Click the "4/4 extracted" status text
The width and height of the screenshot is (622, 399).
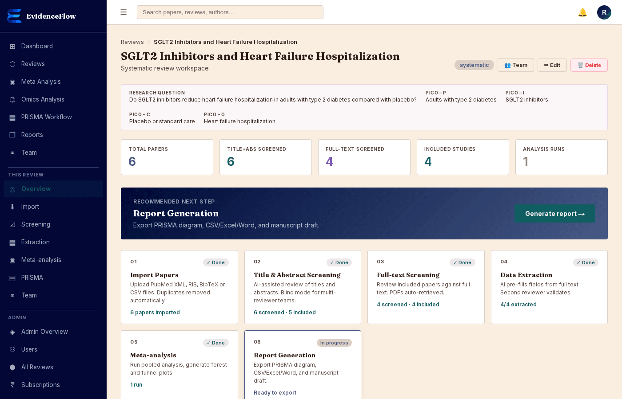518,305
